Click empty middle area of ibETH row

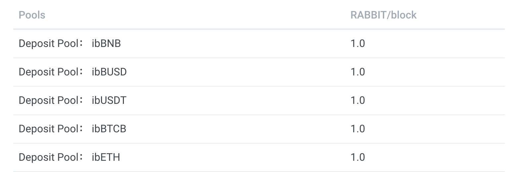tap(232, 157)
